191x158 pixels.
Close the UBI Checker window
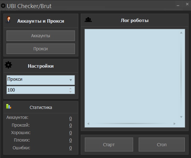point(187,4)
